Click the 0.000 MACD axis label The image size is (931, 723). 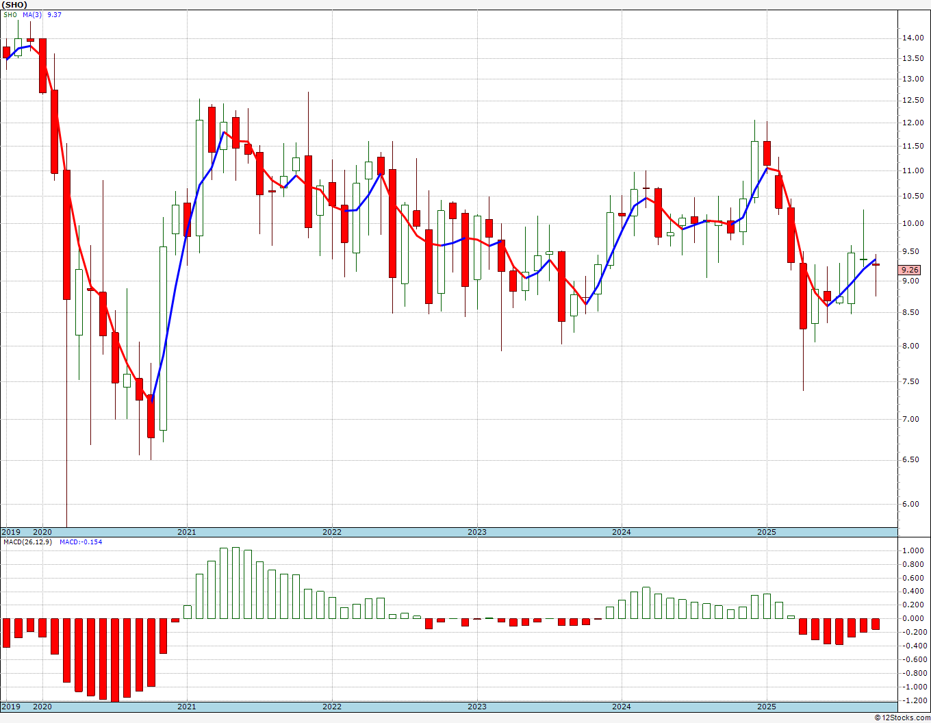[x=913, y=618]
